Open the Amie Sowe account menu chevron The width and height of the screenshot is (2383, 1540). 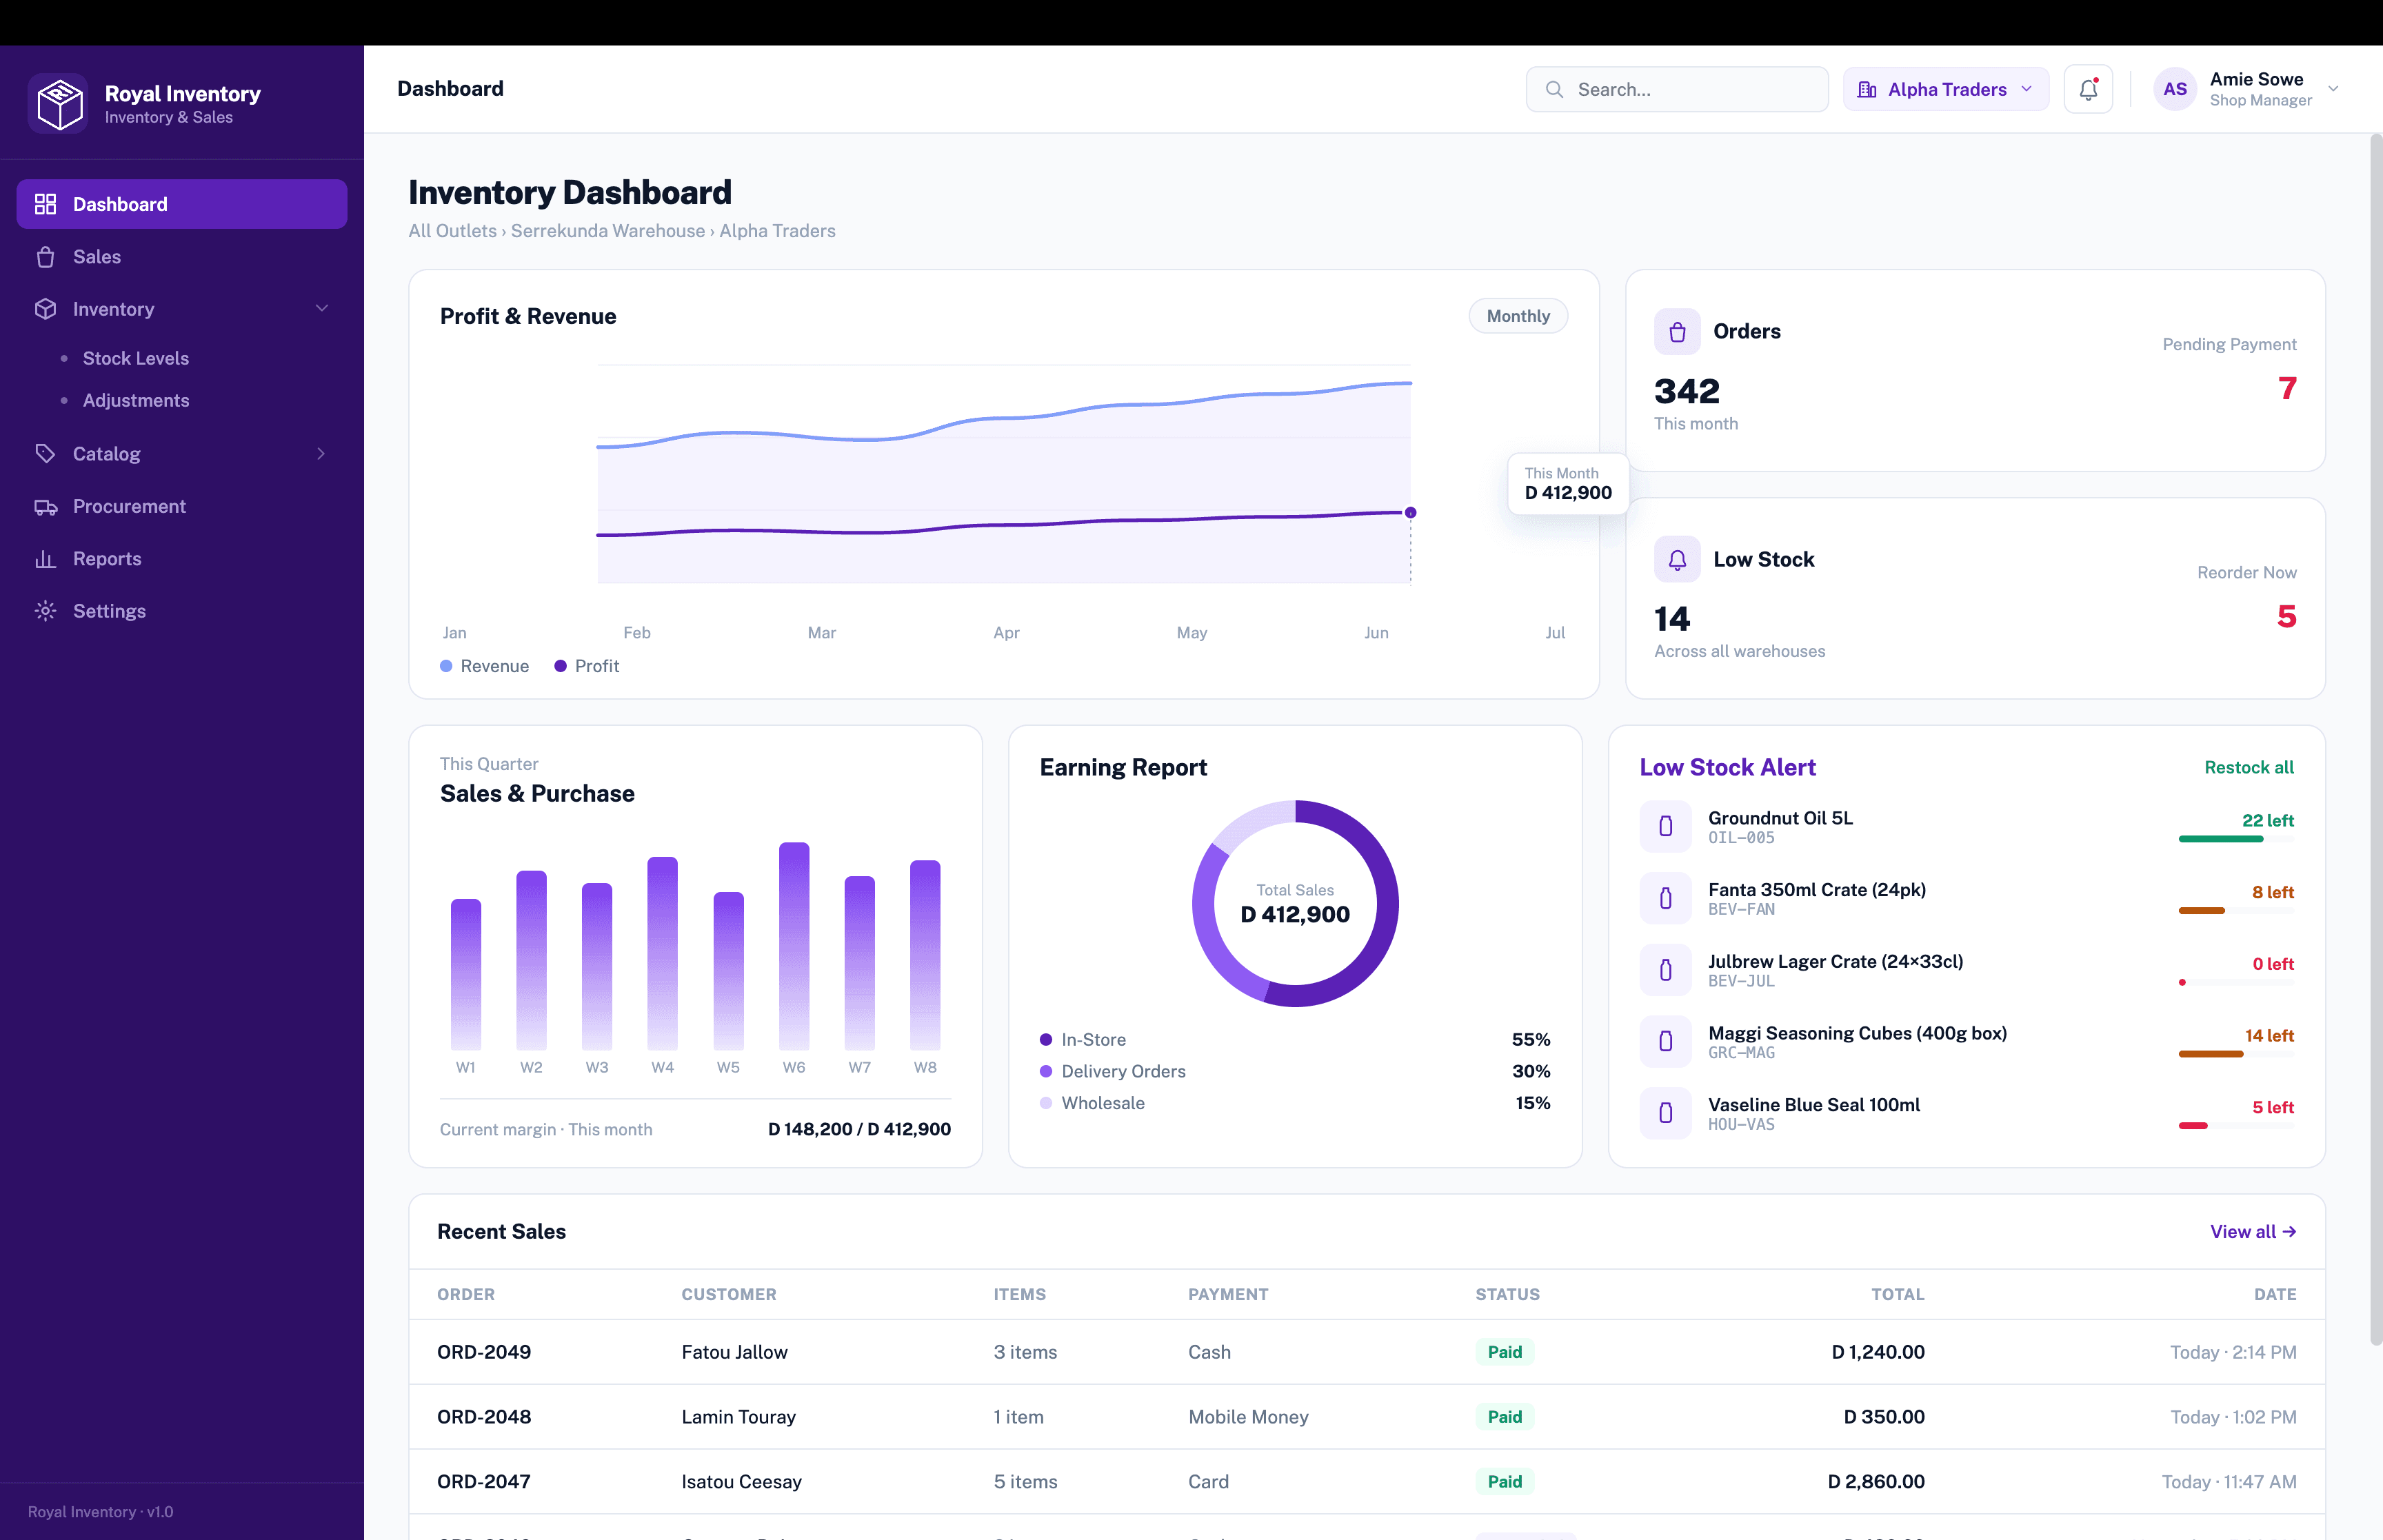tap(2333, 89)
